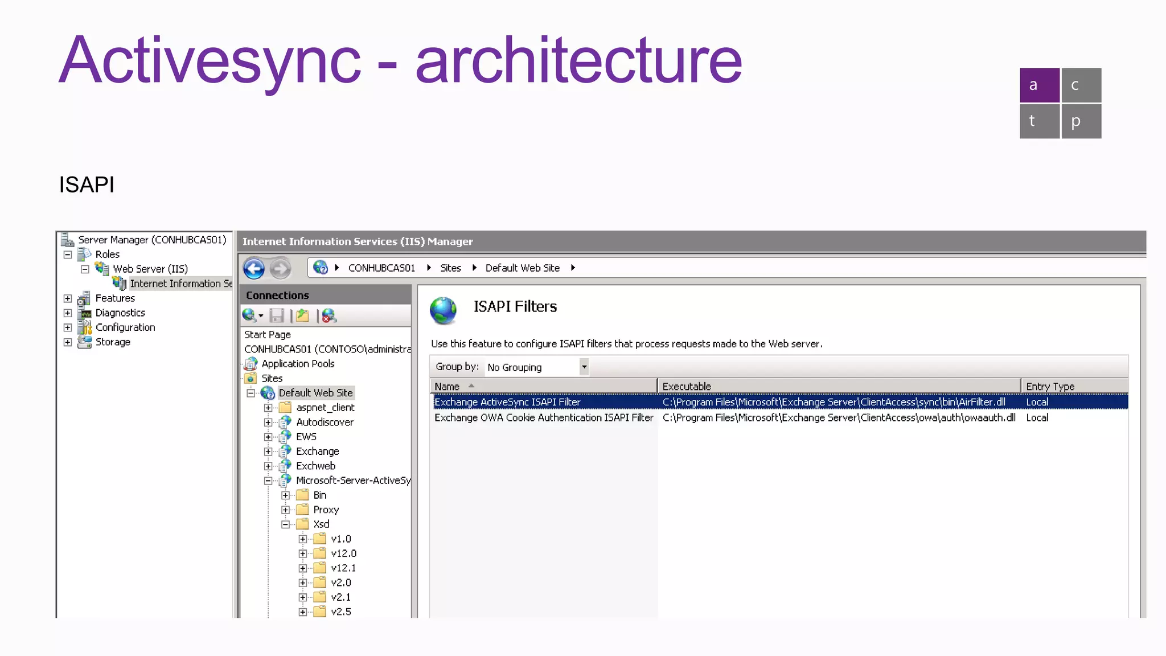Image resolution: width=1166 pixels, height=656 pixels.
Task: Click the purple 'a' logo tile
Action: tap(1040, 85)
